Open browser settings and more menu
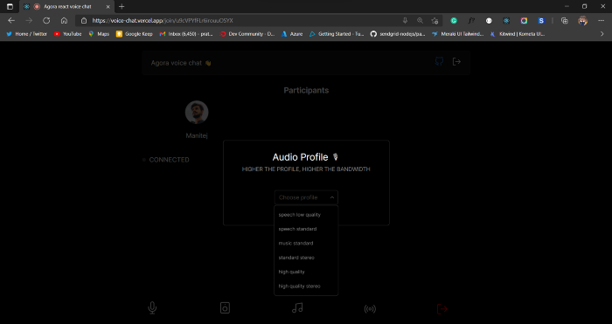The image size is (612, 324). pos(602,21)
